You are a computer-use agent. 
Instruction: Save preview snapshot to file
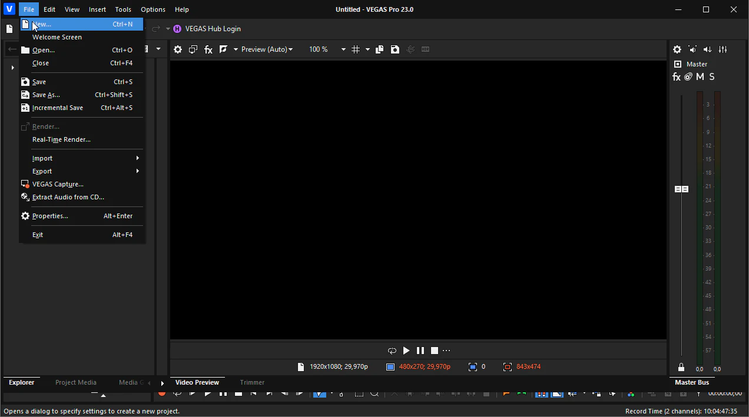click(395, 49)
